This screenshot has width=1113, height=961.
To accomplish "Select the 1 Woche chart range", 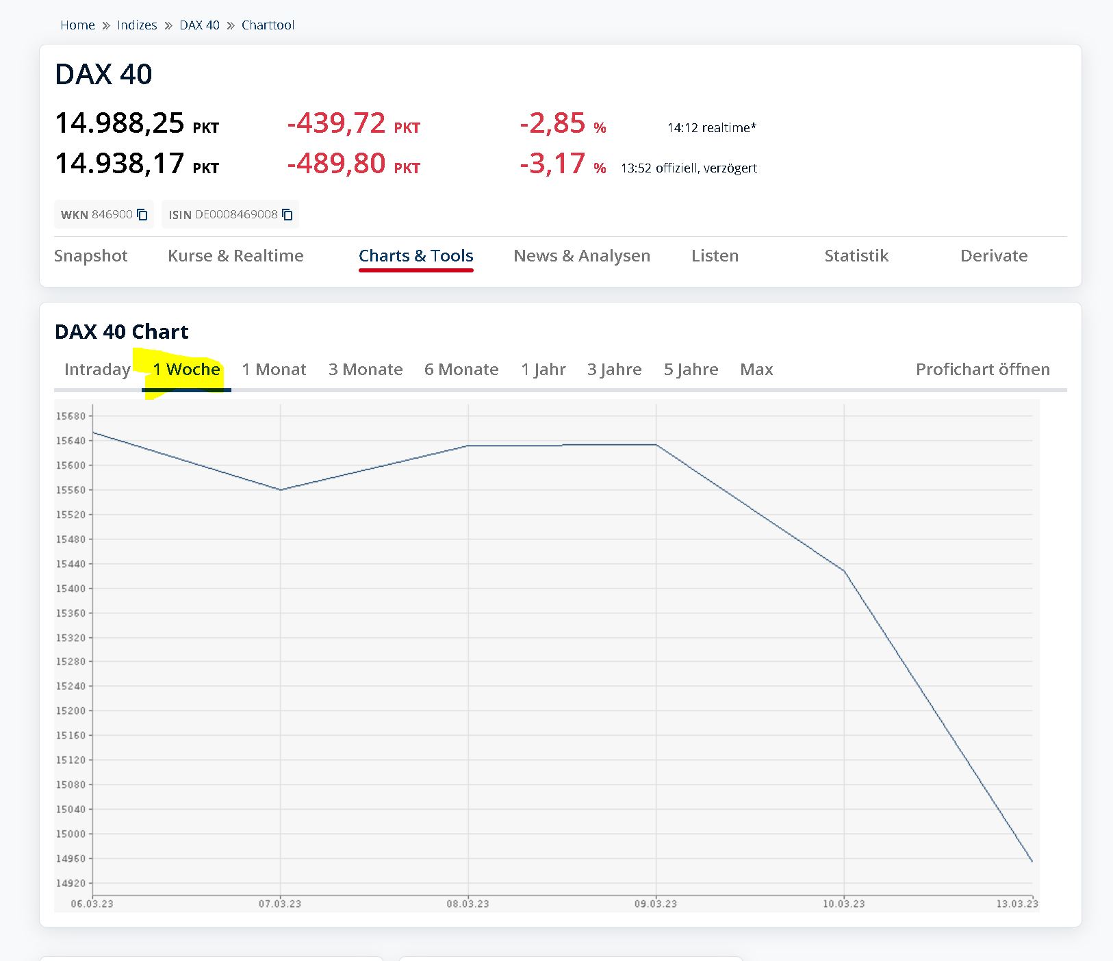I will pos(186,370).
